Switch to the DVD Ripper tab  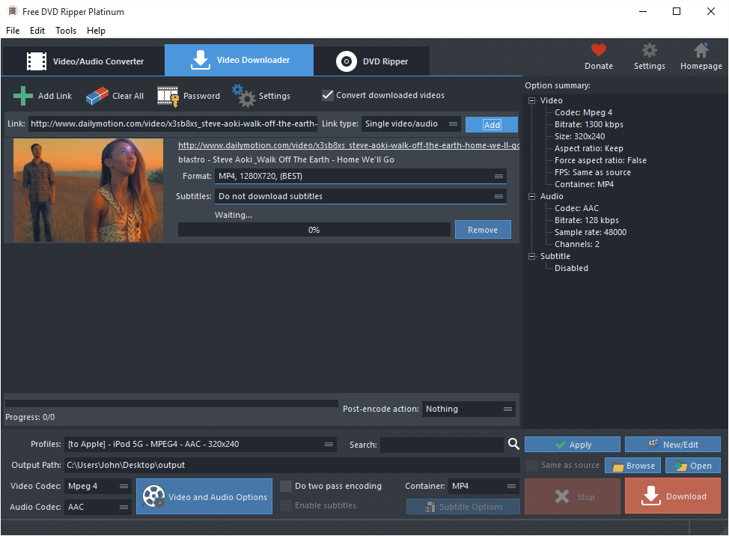pos(373,61)
